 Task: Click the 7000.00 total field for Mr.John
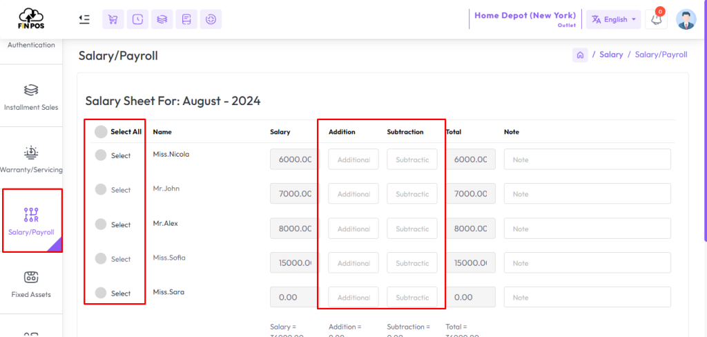click(471, 193)
